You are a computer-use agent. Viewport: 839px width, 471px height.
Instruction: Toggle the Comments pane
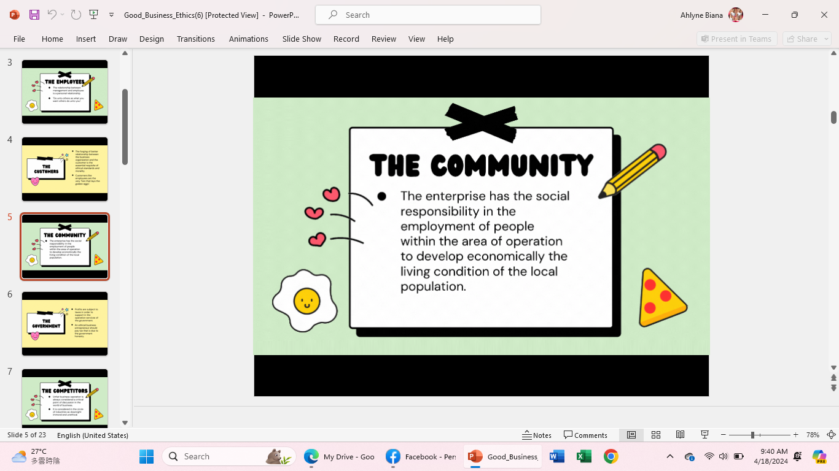[x=585, y=435]
